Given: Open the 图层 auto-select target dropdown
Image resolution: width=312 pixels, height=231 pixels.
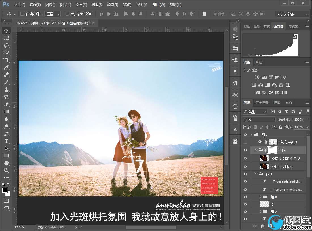Looking at the screenshot, I should click(x=52, y=14).
